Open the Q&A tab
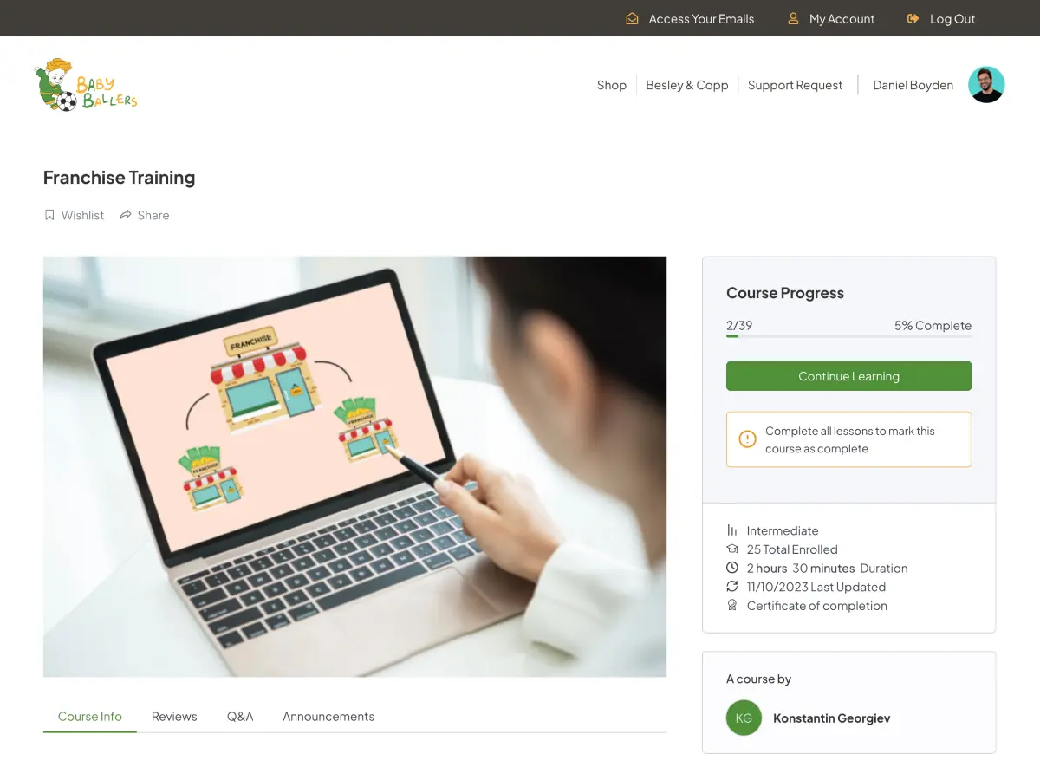This screenshot has height=780, width=1040. coord(240,717)
